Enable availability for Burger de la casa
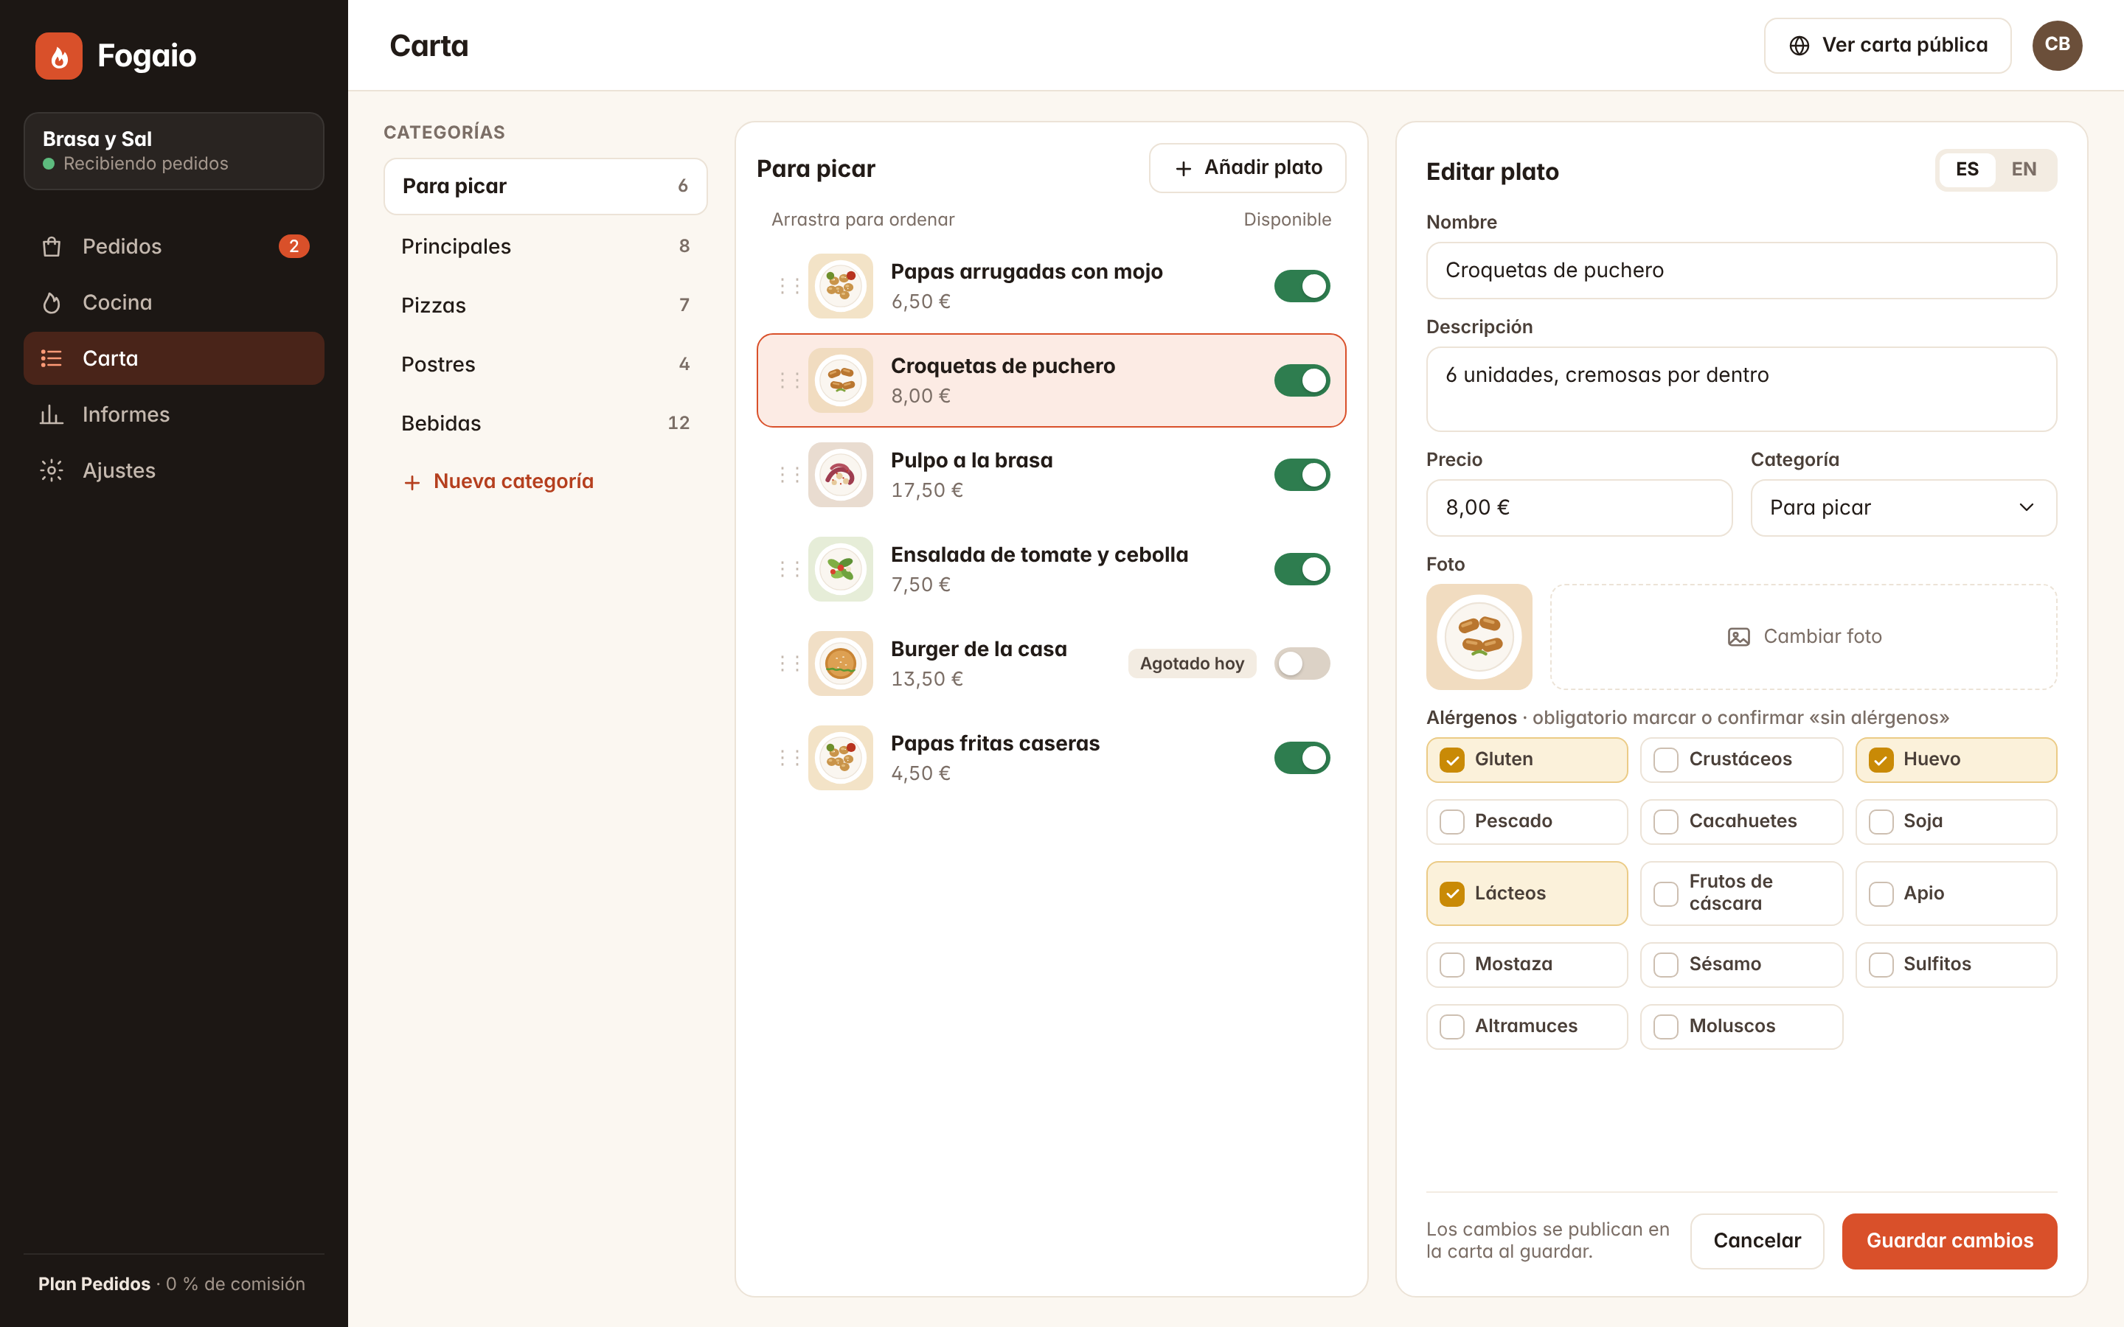Screen dimensions: 2124x1327 [x=1302, y=663]
